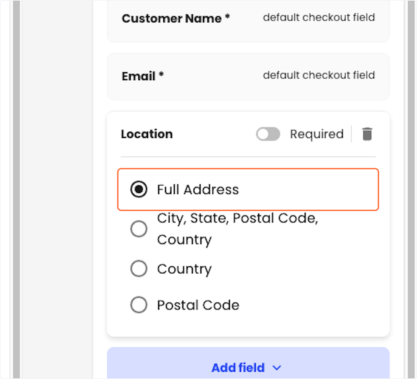The height and width of the screenshot is (379, 417).
Task: Click City, State, Postal Code label text
Action: click(x=237, y=218)
